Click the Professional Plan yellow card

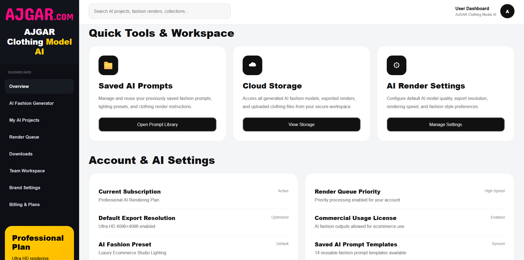click(39, 243)
